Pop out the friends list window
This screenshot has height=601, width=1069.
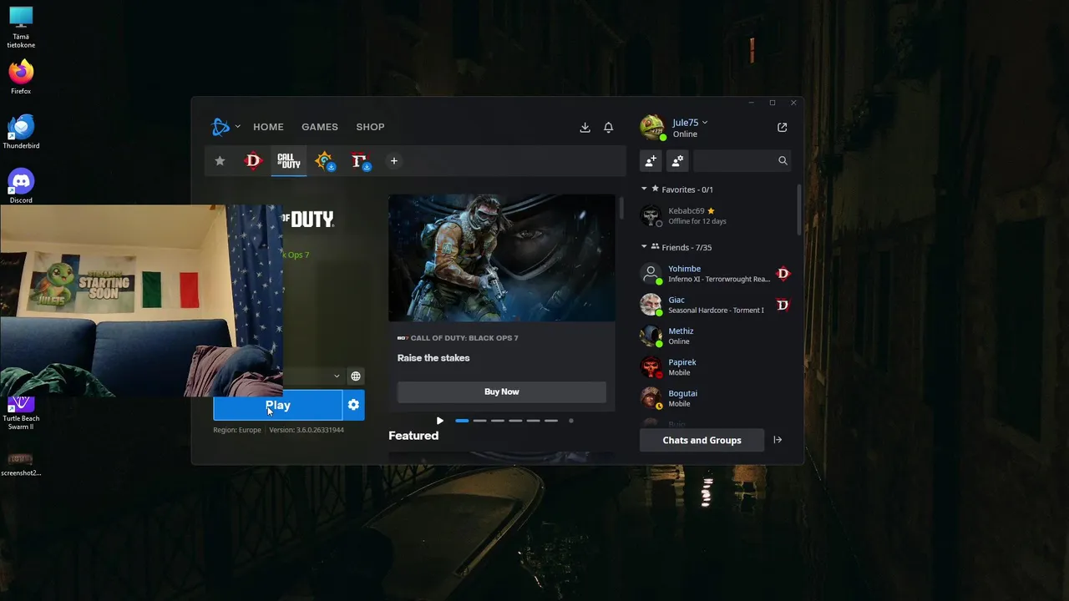783,128
